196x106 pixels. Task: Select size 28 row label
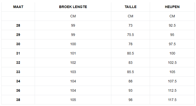[18, 25]
